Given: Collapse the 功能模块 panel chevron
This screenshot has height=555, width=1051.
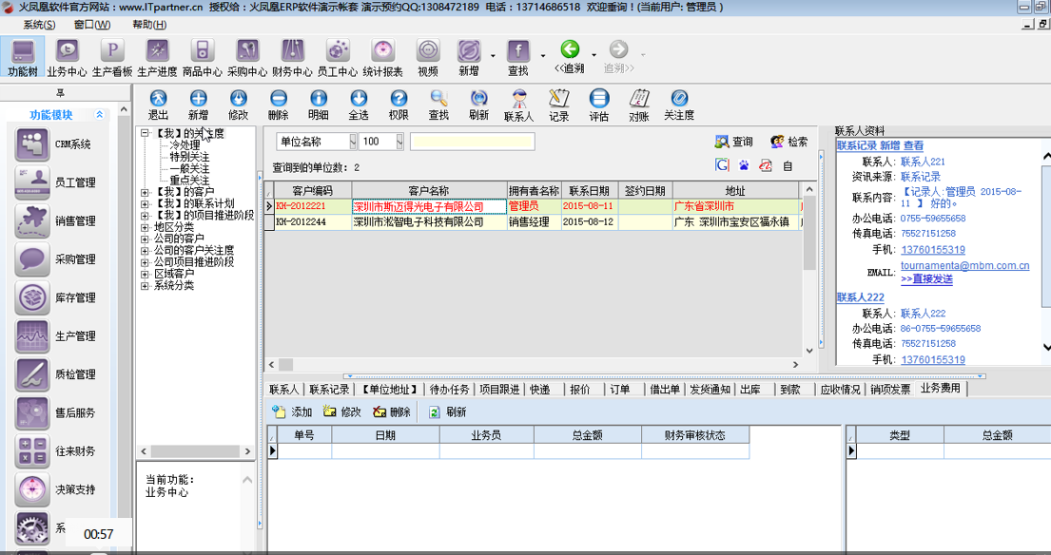Looking at the screenshot, I should 99,114.
